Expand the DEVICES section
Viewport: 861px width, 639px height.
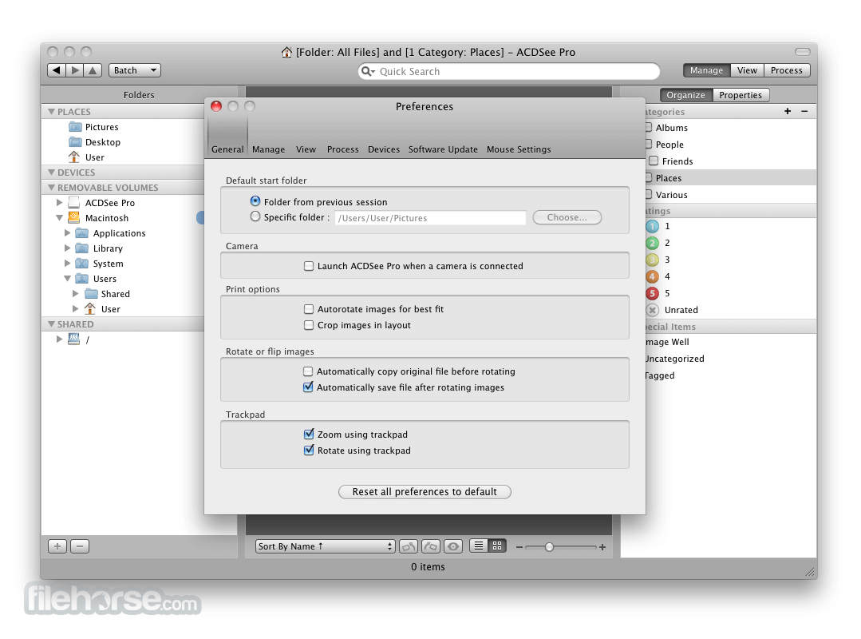[x=51, y=173]
